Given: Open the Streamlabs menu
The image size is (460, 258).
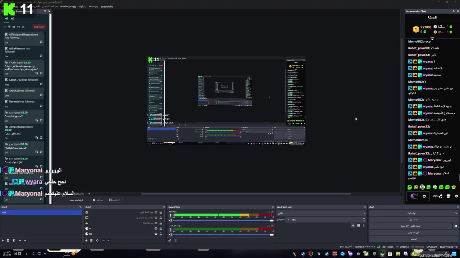Looking at the screenshot, I should (107, 6).
